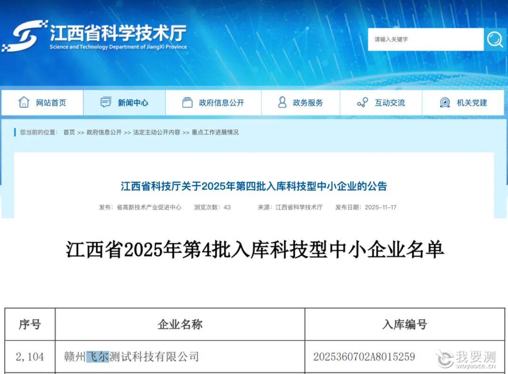Image resolution: width=508 pixels, height=374 pixels.
Task: Click the home icon beside 网站首页
Action: click(24, 103)
